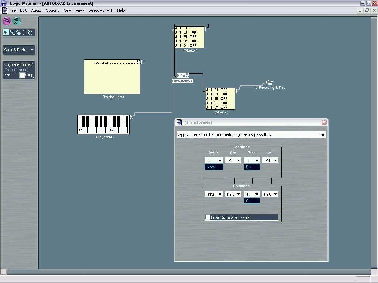Click the '(Transformer)' label under the A⇒B object
This screenshot has height=283, width=378.
click(183, 81)
